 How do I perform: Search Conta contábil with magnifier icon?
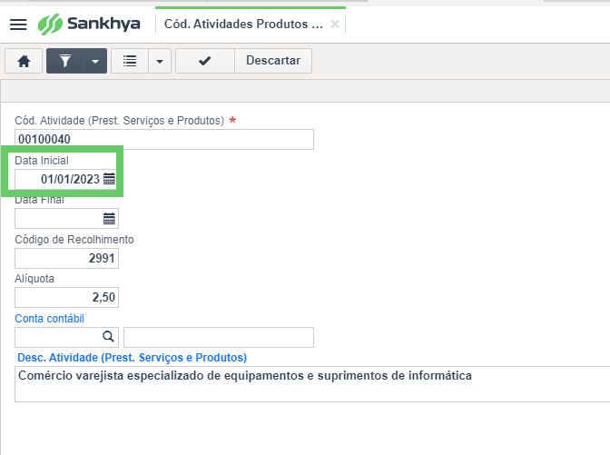[x=109, y=337]
